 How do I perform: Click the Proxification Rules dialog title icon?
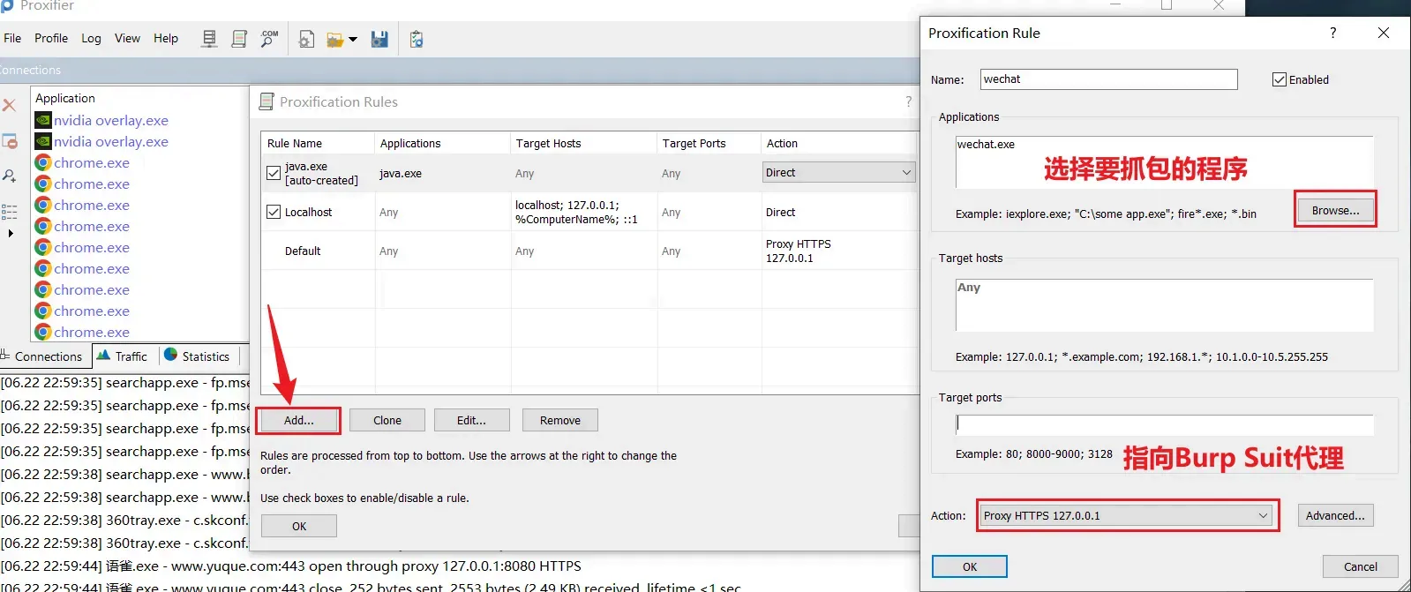point(266,101)
